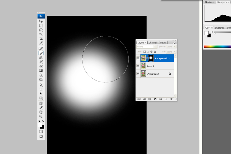The width and height of the screenshot is (231, 154).
Task: Select the Magic Wand tool
Action: pos(41,34)
